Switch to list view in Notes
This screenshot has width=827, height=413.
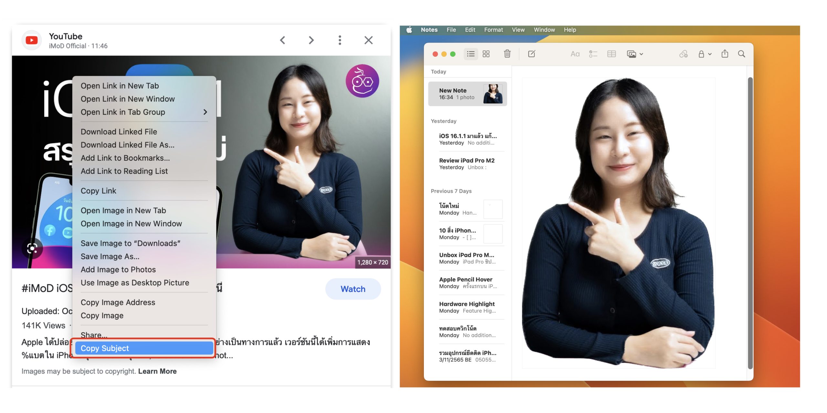(x=471, y=54)
